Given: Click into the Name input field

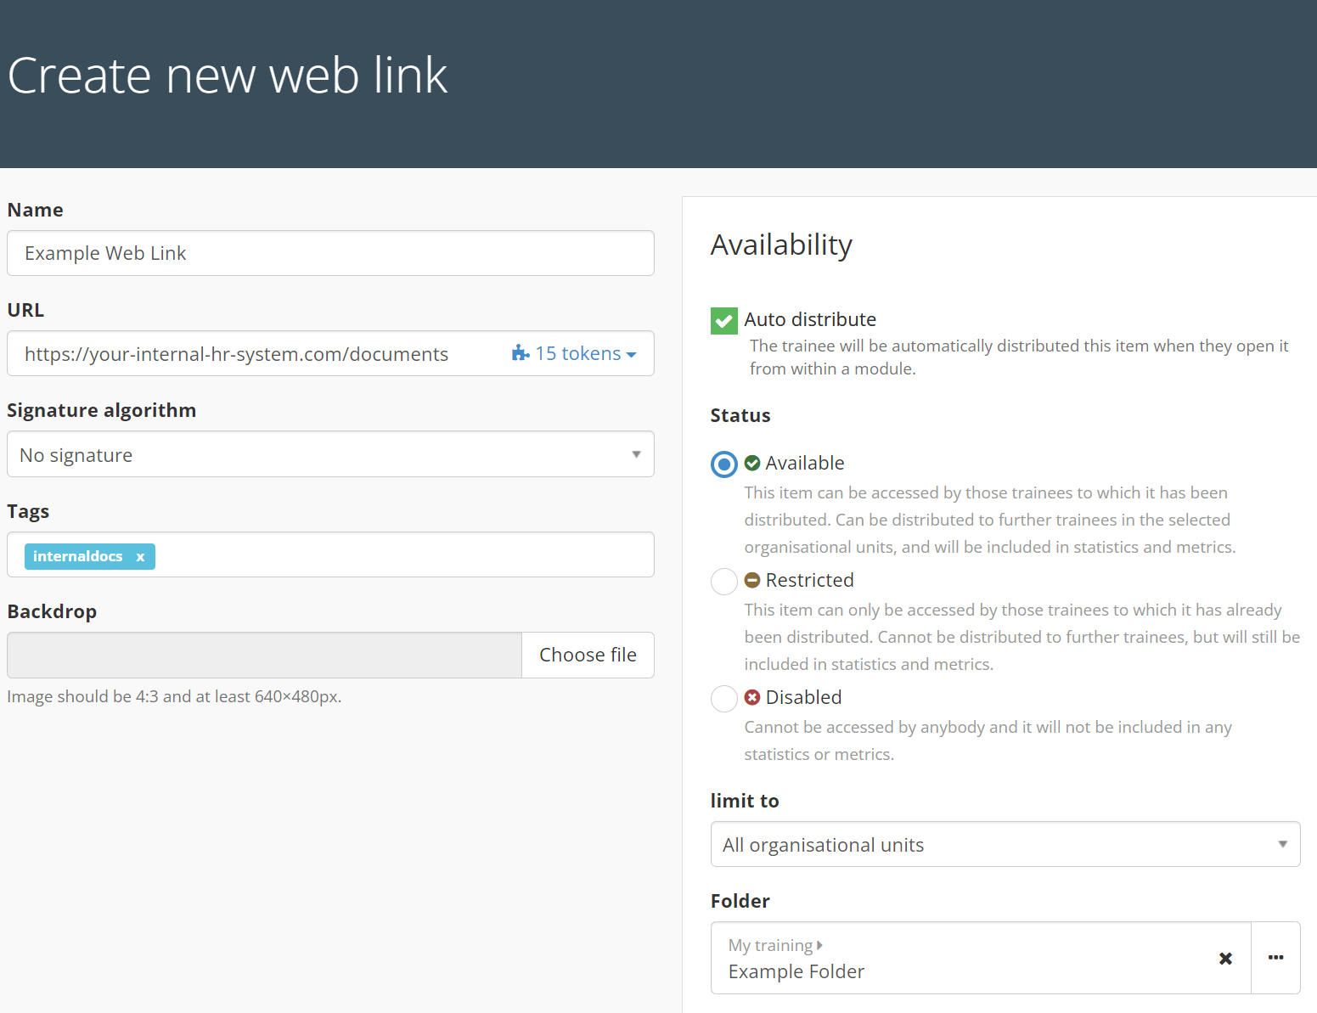Looking at the screenshot, I should [330, 253].
